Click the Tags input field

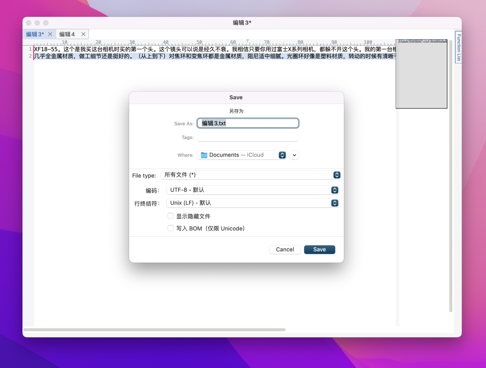click(248, 137)
